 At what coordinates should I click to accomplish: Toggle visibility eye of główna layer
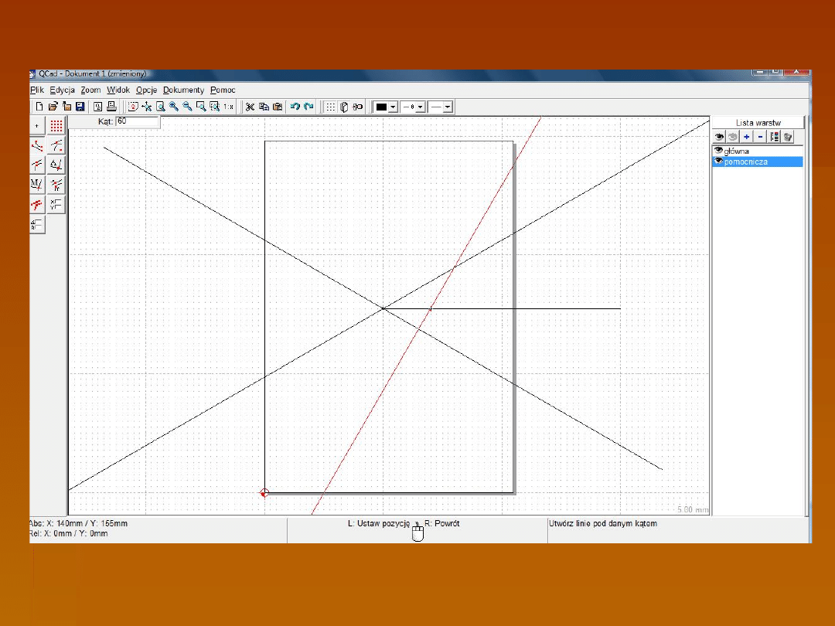pyautogui.click(x=718, y=151)
